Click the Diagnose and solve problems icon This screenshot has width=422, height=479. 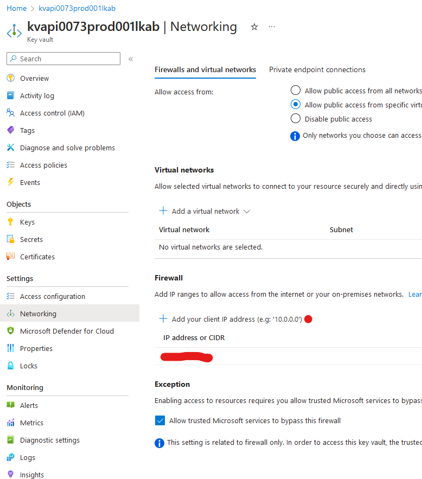[11, 148]
